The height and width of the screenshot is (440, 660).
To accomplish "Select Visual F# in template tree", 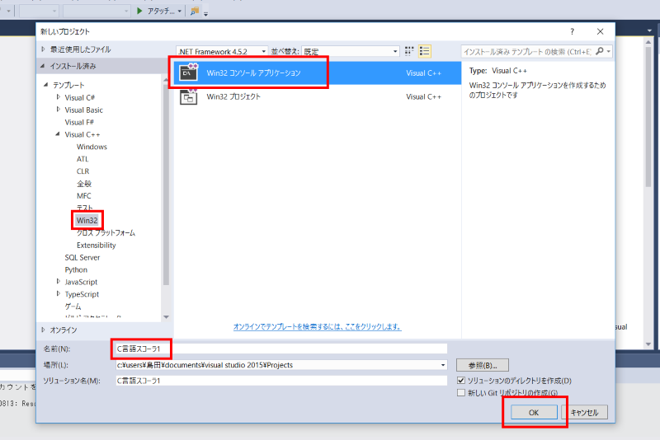I will pyautogui.click(x=79, y=122).
